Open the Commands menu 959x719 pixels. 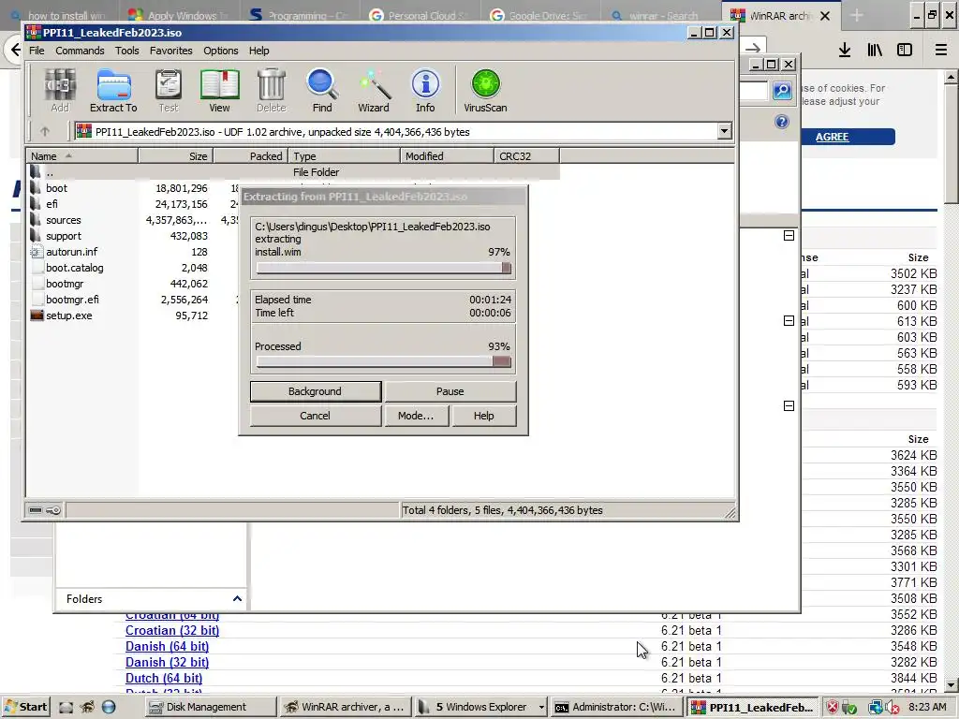click(80, 51)
